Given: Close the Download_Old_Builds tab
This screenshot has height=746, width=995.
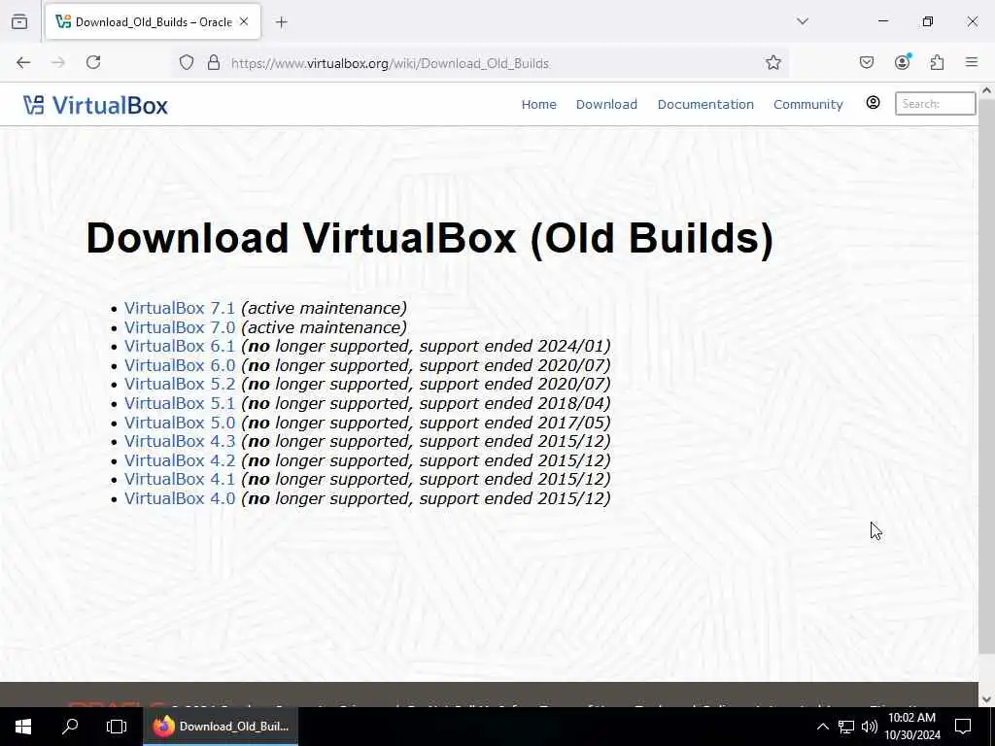Looking at the screenshot, I should (244, 21).
